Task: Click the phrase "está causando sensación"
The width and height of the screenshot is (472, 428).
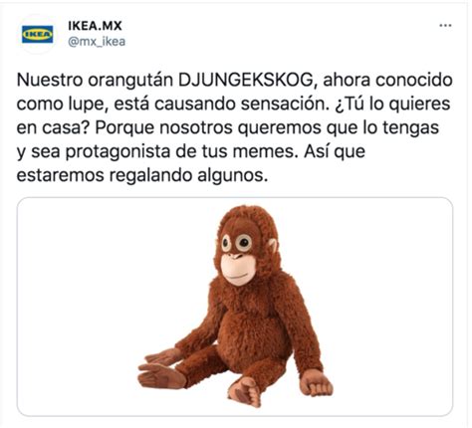Action: click(219, 105)
